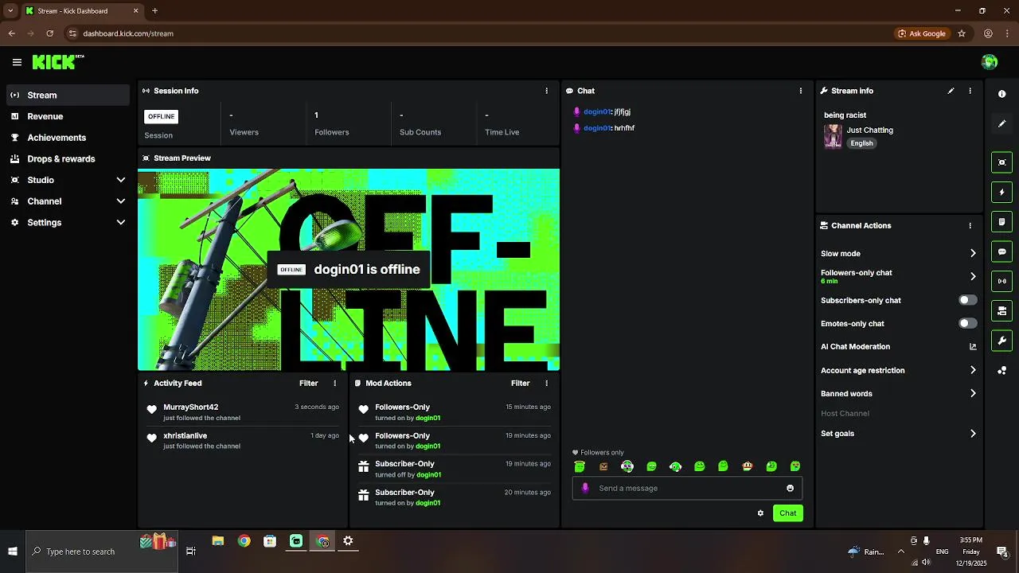Click the browser address bar URL
The image size is (1019, 573).
point(128,33)
